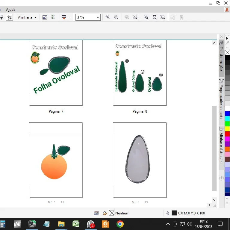230x230 pixels.
Task: Pick the red color swatch in palette
Action: [227, 134]
